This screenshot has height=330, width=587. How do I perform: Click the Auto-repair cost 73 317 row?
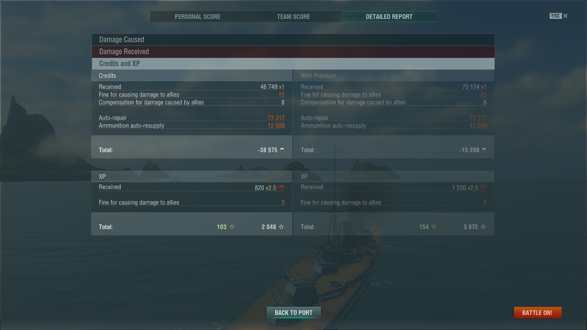click(192, 118)
